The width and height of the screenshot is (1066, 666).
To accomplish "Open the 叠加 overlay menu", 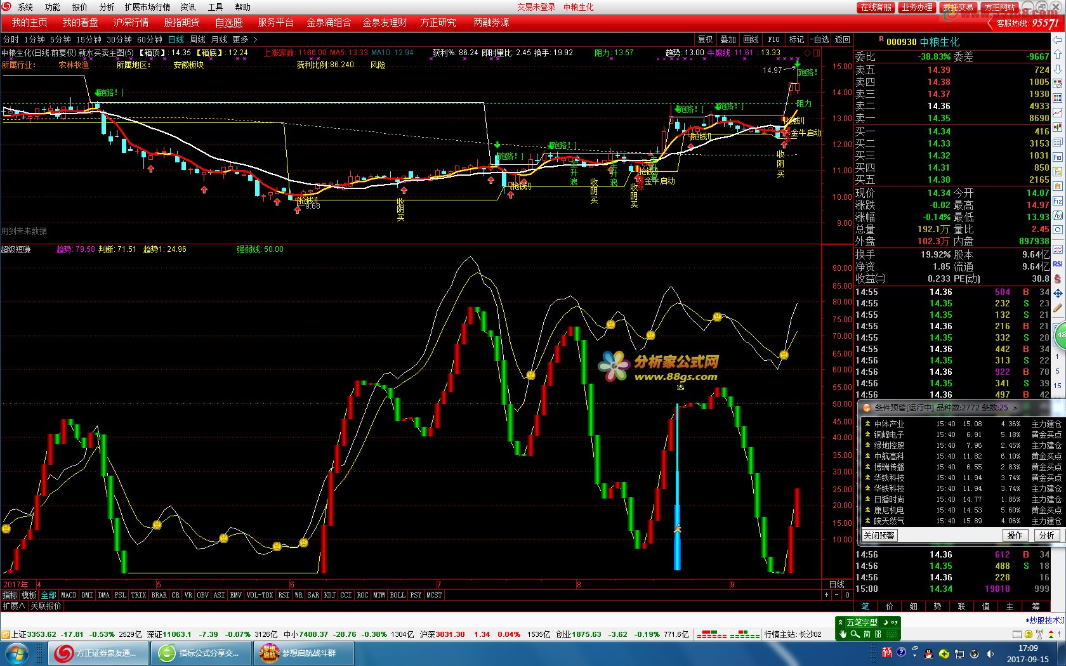I will (728, 39).
